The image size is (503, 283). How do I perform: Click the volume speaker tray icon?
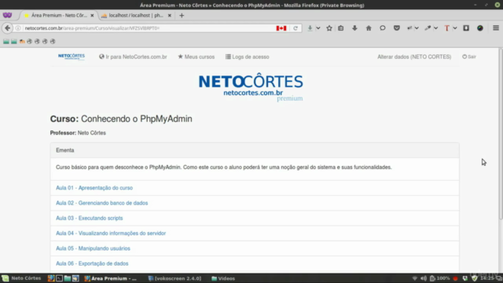point(424,278)
